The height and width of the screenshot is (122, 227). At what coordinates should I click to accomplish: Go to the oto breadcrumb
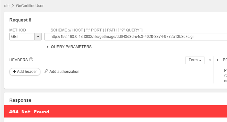[x=7, y=6]
